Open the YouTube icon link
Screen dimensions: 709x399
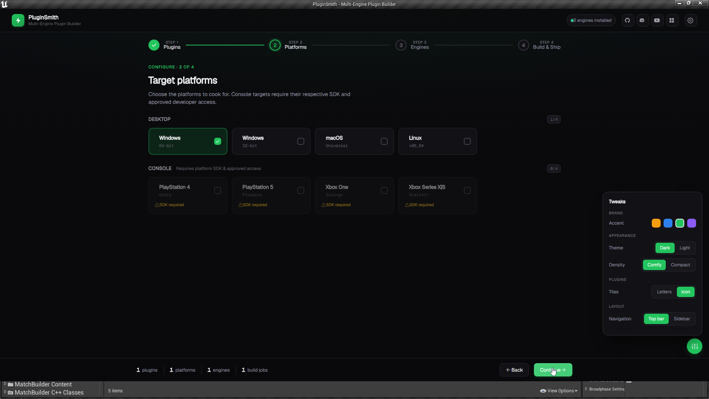tap(657, 20)
